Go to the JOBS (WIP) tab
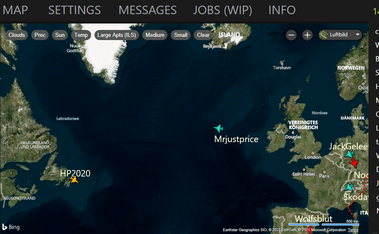The image size is (379, 234). pyautogui.click(x=223, y=10)
